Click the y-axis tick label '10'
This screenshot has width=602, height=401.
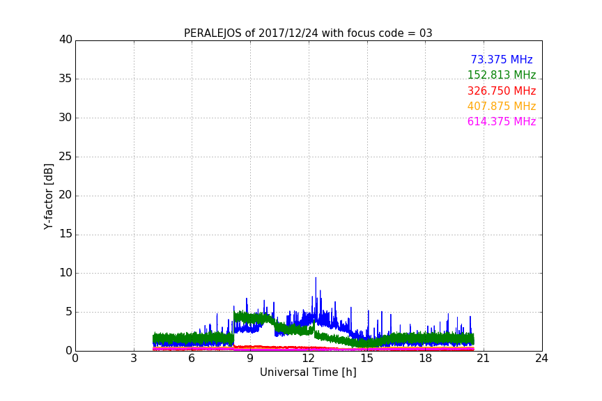65,273
